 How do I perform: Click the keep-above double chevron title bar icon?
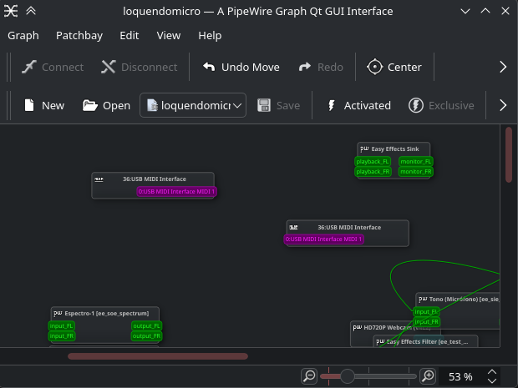31,11
